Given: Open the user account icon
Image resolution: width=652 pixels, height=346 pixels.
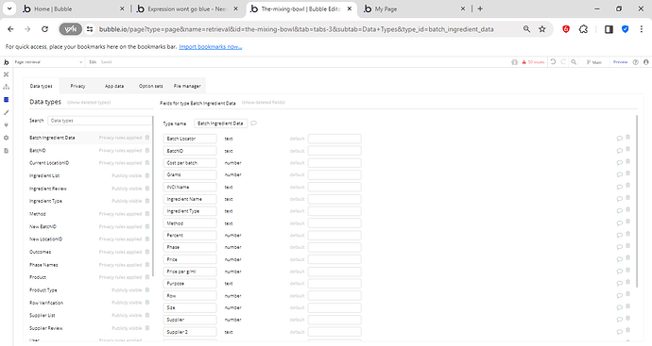Looking at the screenshot, I should (645, 62).
